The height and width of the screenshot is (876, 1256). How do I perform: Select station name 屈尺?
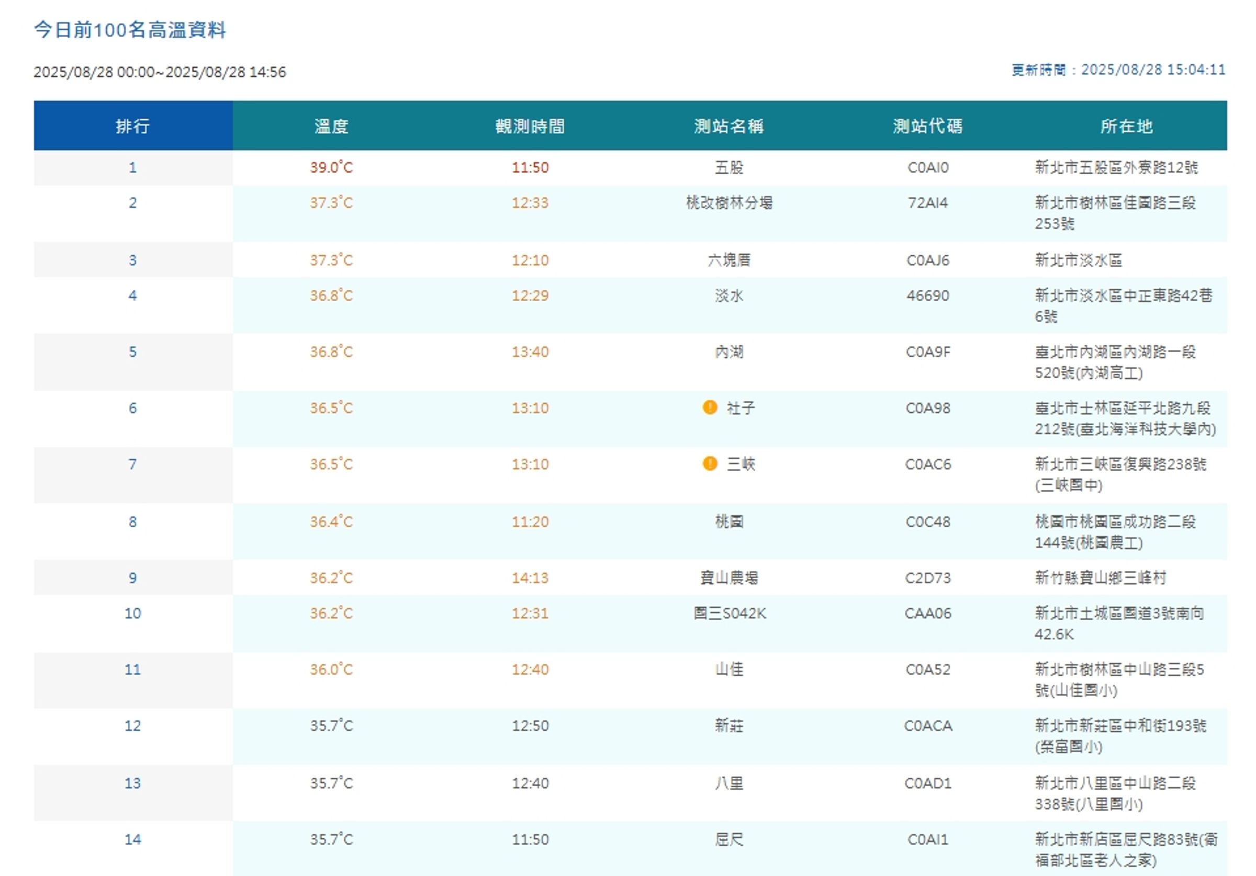(729, 839)
